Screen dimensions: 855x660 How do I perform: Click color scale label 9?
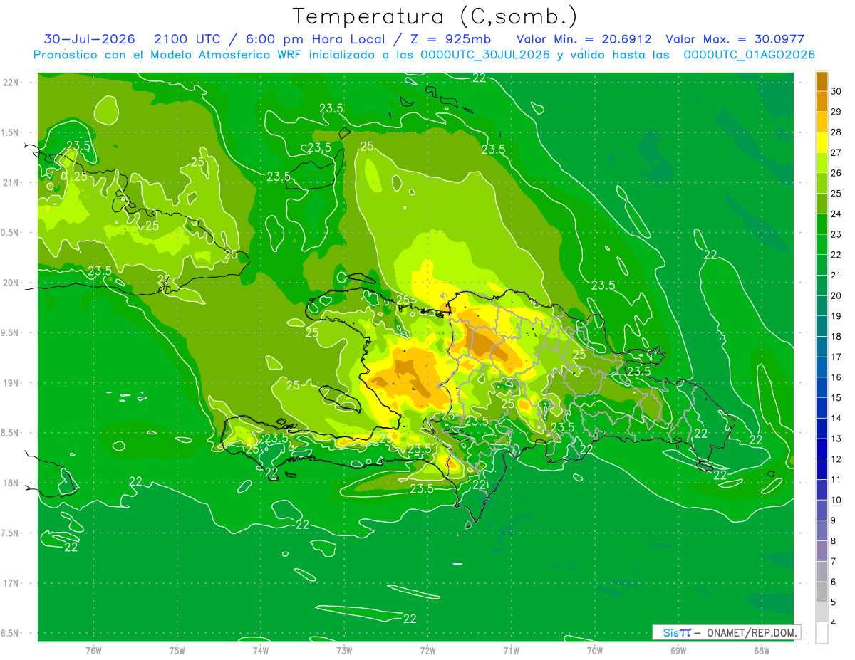(x=834, y=520)
